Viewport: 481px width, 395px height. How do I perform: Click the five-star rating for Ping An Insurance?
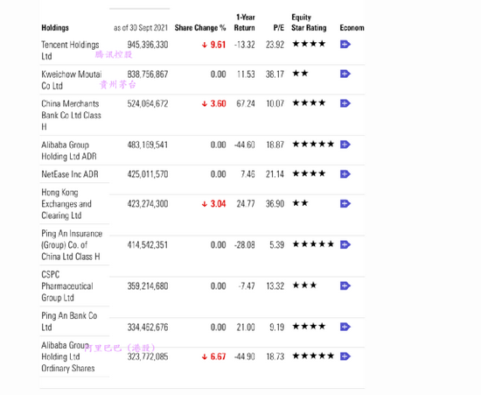tap(313, 244)
